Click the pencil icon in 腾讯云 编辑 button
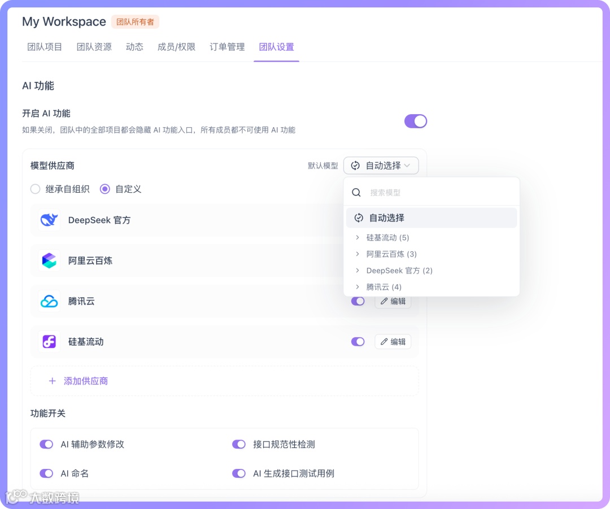The image size is (610, 509). click(x=384, y=301)
